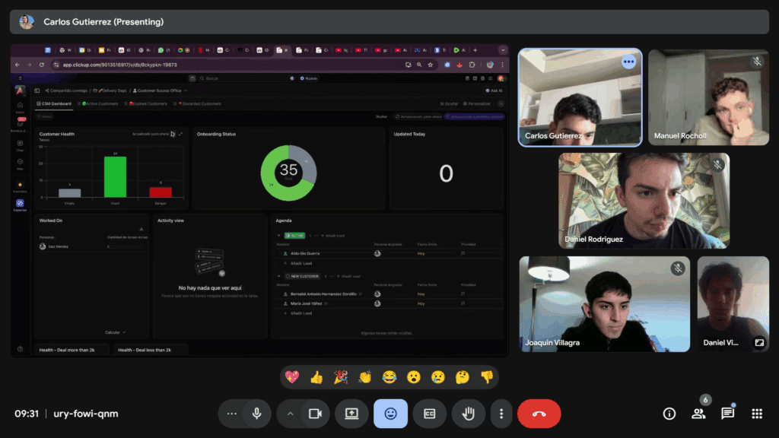Image resolution: width=779 pixels, height=438 pixels.
Task: Turn on closed captions
Action: (429, 414)
